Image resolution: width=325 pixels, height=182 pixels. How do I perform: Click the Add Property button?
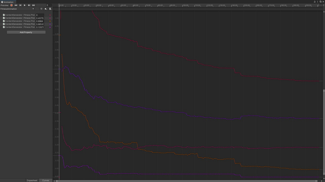coord(26,32)
